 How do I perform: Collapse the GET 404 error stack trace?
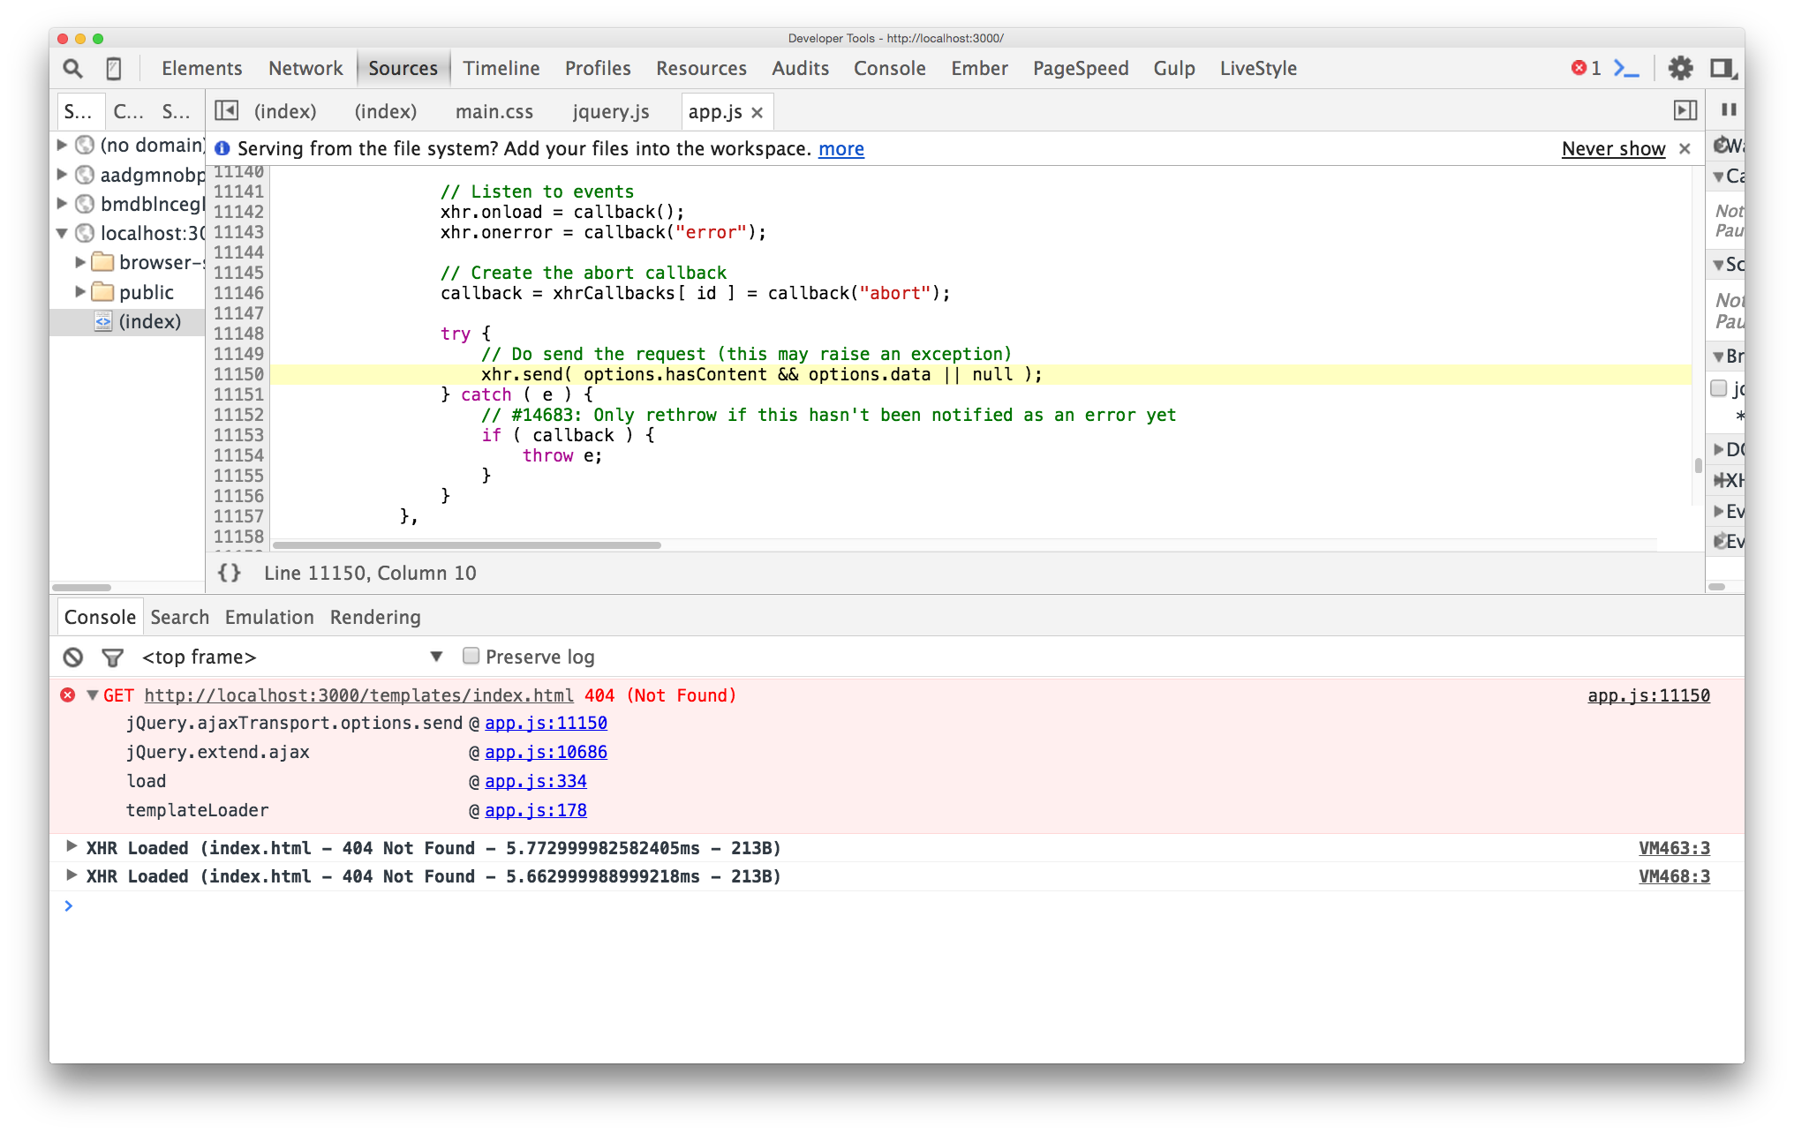(93, 695)
